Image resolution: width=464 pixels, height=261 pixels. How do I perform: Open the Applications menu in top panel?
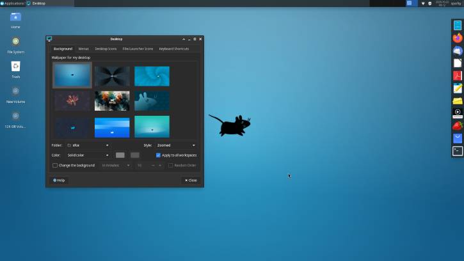coord(12,3)
